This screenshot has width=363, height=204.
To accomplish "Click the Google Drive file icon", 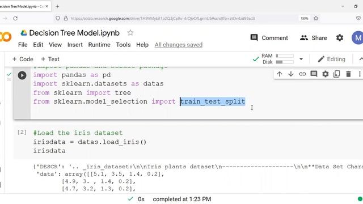I will point(24,33).
